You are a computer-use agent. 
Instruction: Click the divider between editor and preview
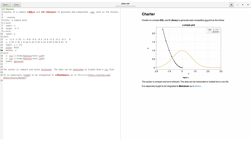coord(120,73)
